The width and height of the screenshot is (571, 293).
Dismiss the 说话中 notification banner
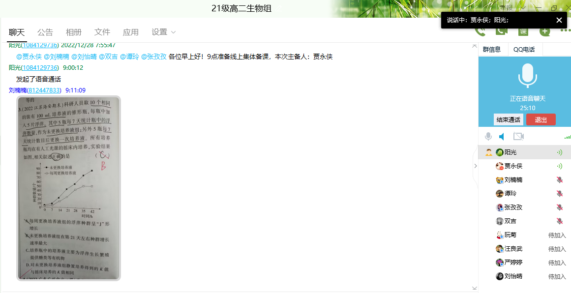coord(559,20)
